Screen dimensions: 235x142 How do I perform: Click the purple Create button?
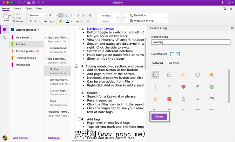coord(159,117)
